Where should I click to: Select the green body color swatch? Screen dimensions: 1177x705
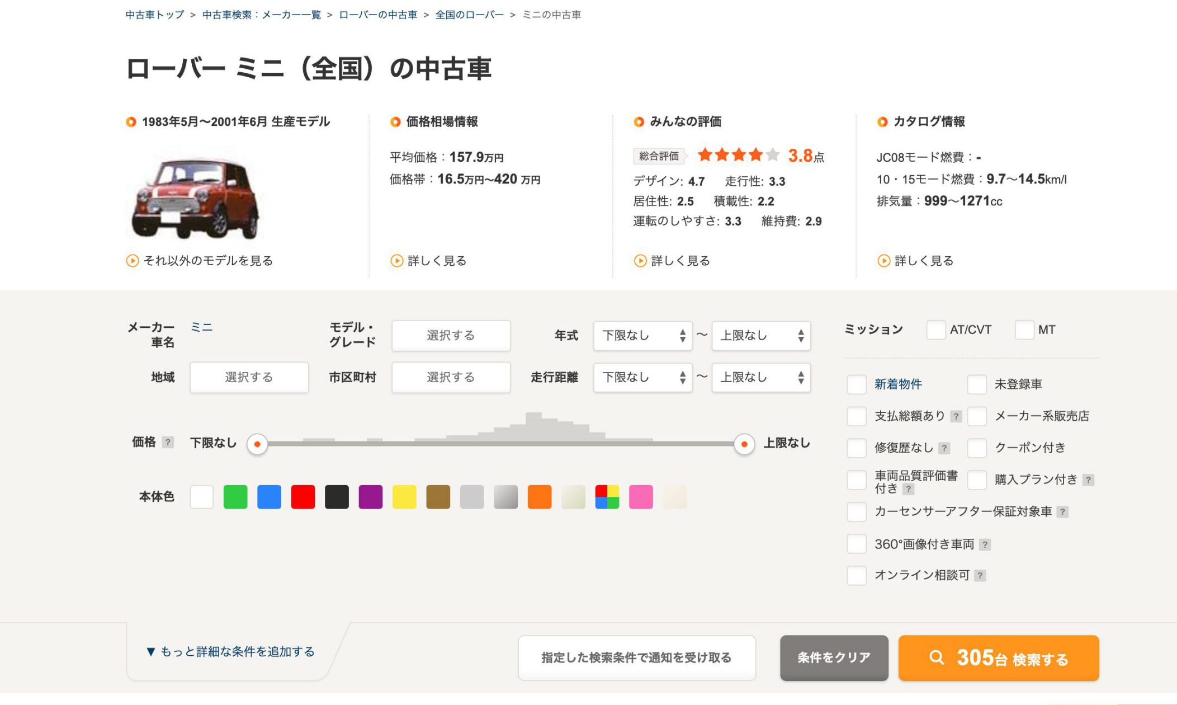235,497
